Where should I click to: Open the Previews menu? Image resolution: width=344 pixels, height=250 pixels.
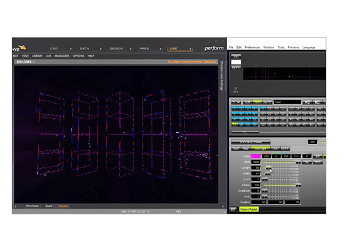pos(293,47)
